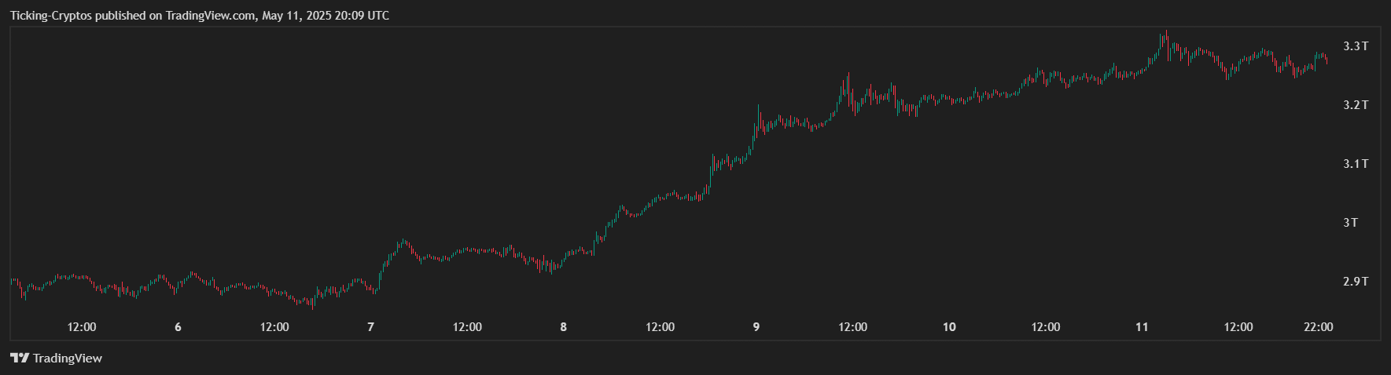Click the 12:00 label between 6 and 7
This screenshot has width=1391, height=375.
click(x=274, y=327)
